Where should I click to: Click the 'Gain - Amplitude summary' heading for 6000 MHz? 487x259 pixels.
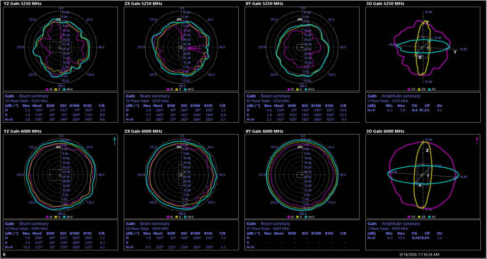394,224
